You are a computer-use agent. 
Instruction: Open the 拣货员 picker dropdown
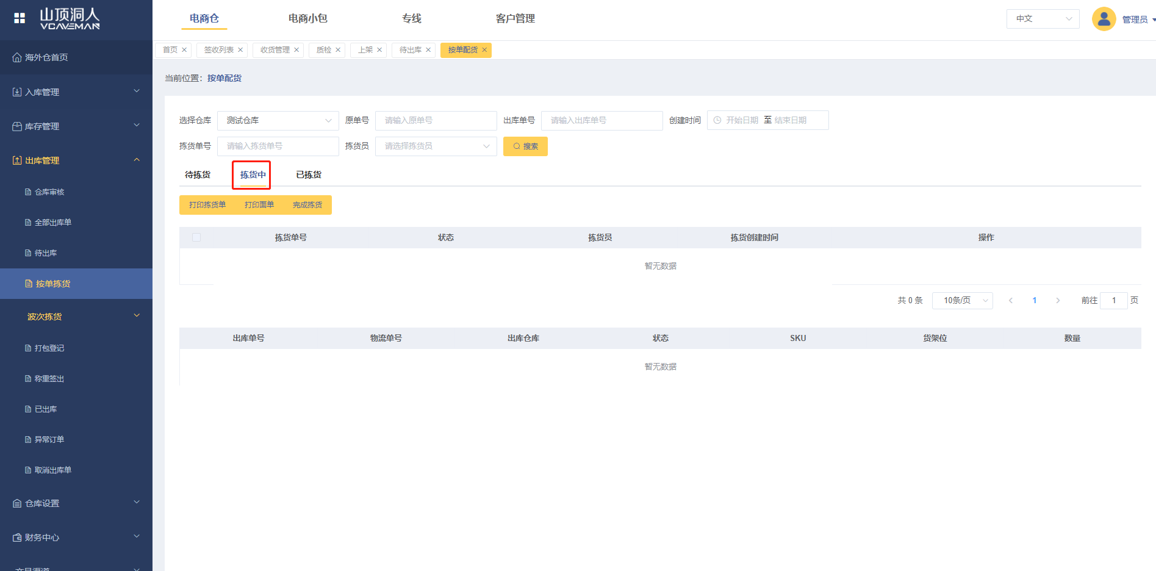(436, 146)
